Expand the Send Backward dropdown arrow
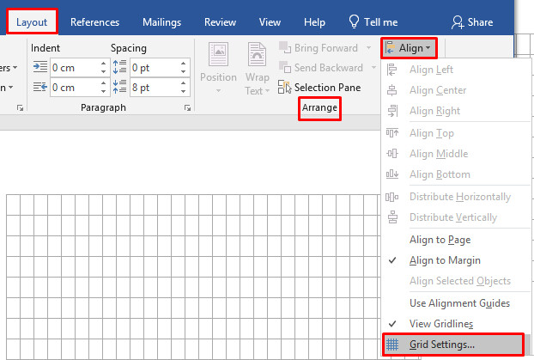The width and height of the screenshot is (534, 360). [373, 68]
